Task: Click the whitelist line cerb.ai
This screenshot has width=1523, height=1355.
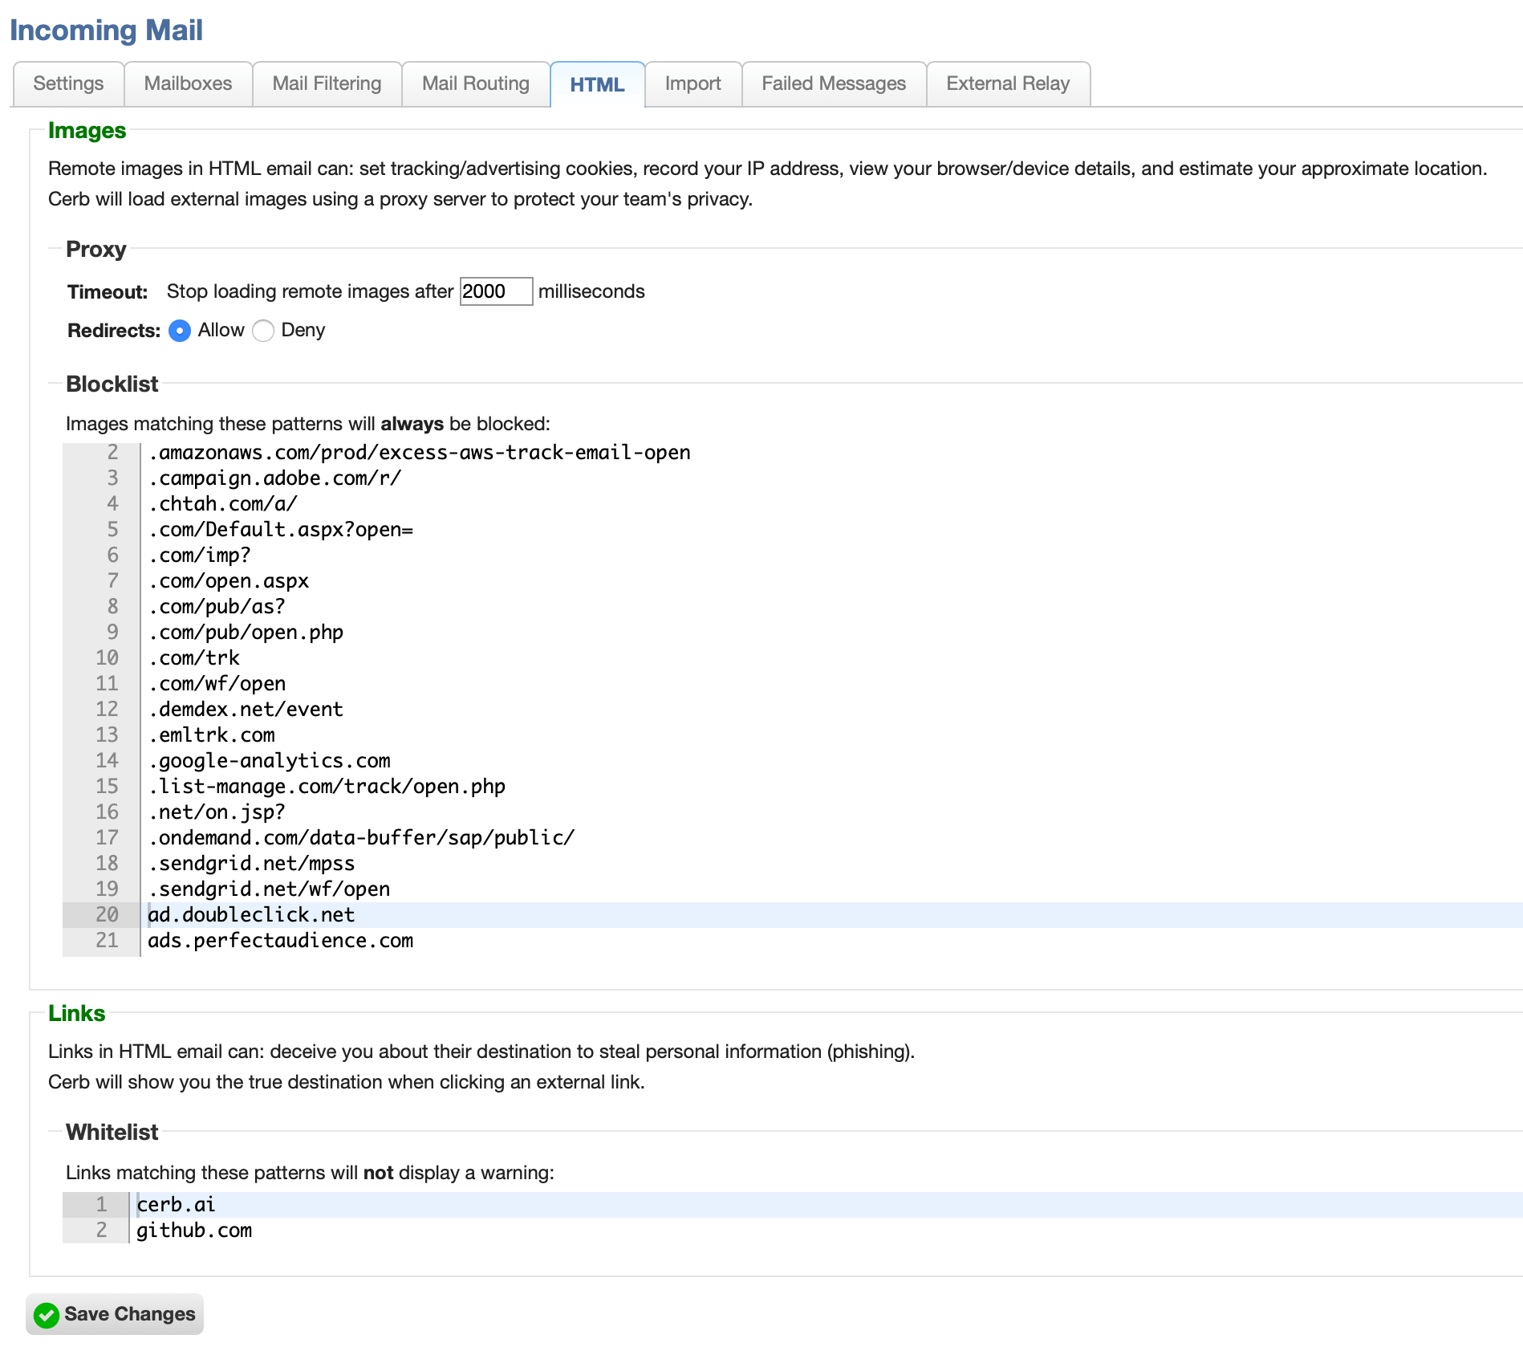Action: coord(176,1205)
